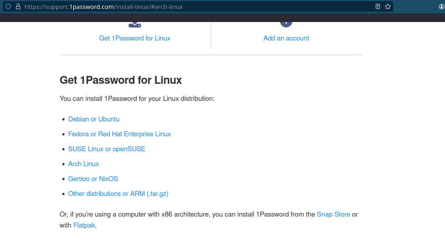This screenshot has height=240, width=445.
Task: Open the Add an account link
Action: [x=286, y=38]
